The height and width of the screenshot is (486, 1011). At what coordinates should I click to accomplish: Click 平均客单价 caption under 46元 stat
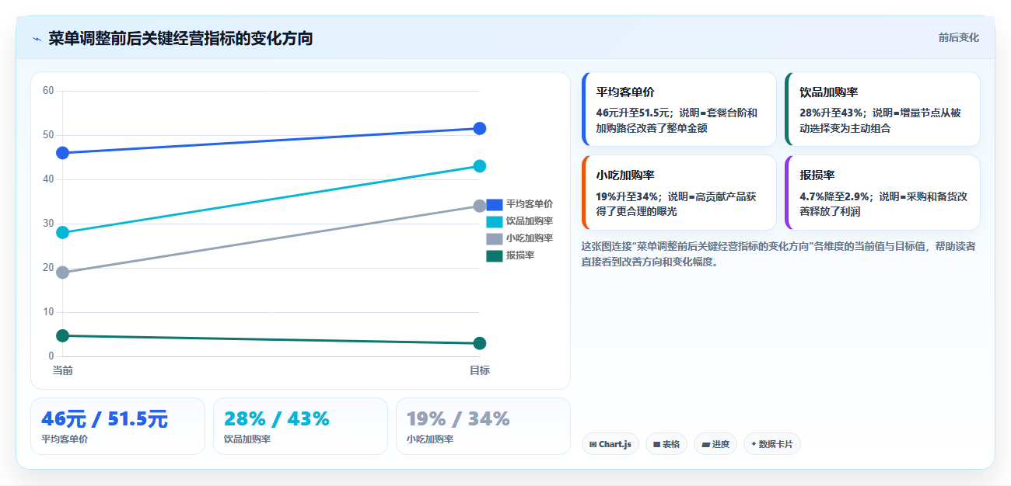tap(65, 439)
